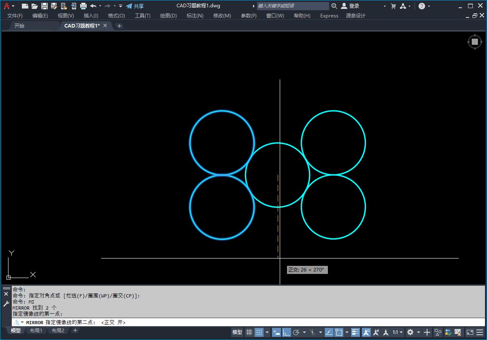Viewport: 487px width, 340px height.
Task: Click the isolate objects shapes icon
Action: click(x=438, y=332)
